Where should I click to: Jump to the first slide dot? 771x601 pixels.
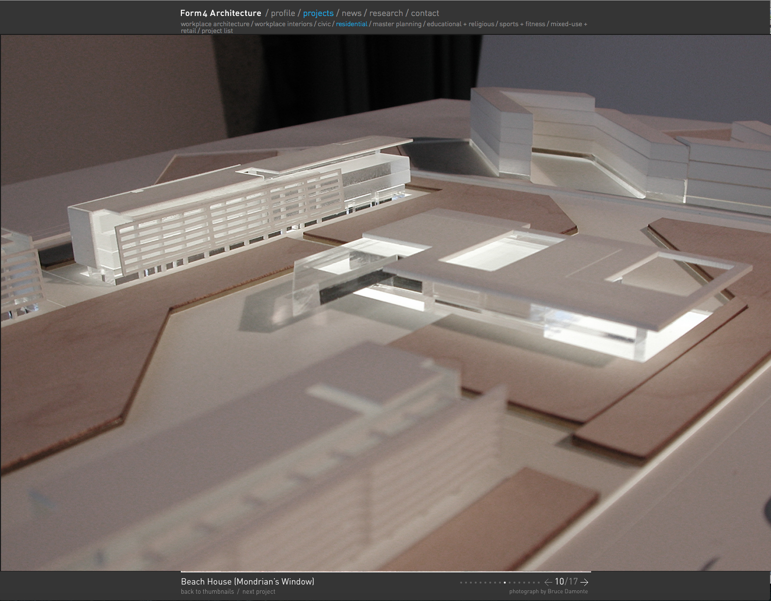(x=461, y=583)
